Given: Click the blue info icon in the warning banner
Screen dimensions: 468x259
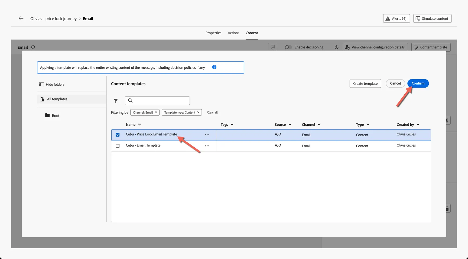Looking at the screenshot, I should click(214, 67).
